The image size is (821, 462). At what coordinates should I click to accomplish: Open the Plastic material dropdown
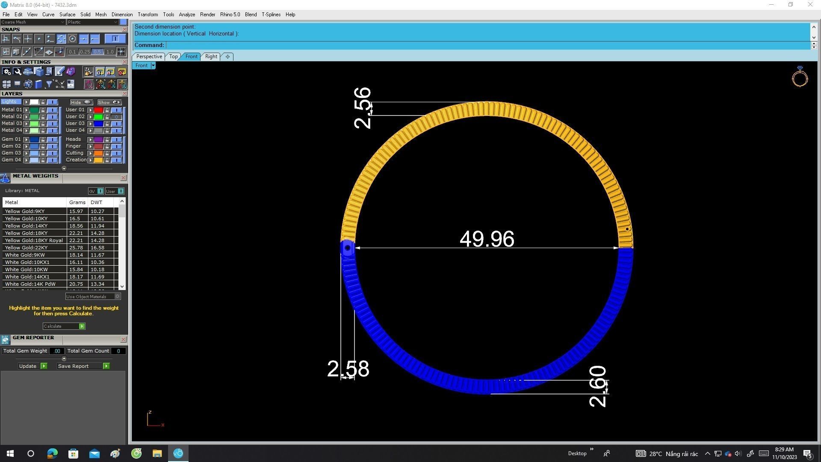[92, 22]
